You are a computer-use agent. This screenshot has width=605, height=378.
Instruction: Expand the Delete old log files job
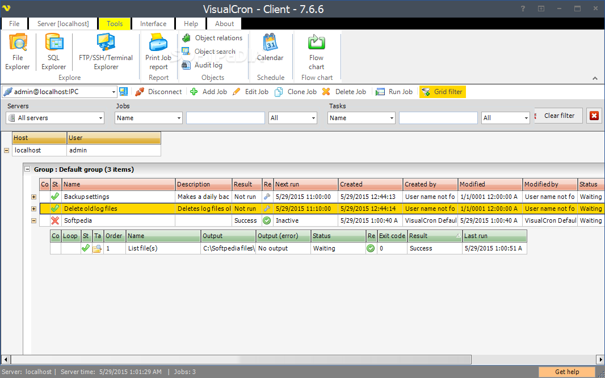(34, 209)
